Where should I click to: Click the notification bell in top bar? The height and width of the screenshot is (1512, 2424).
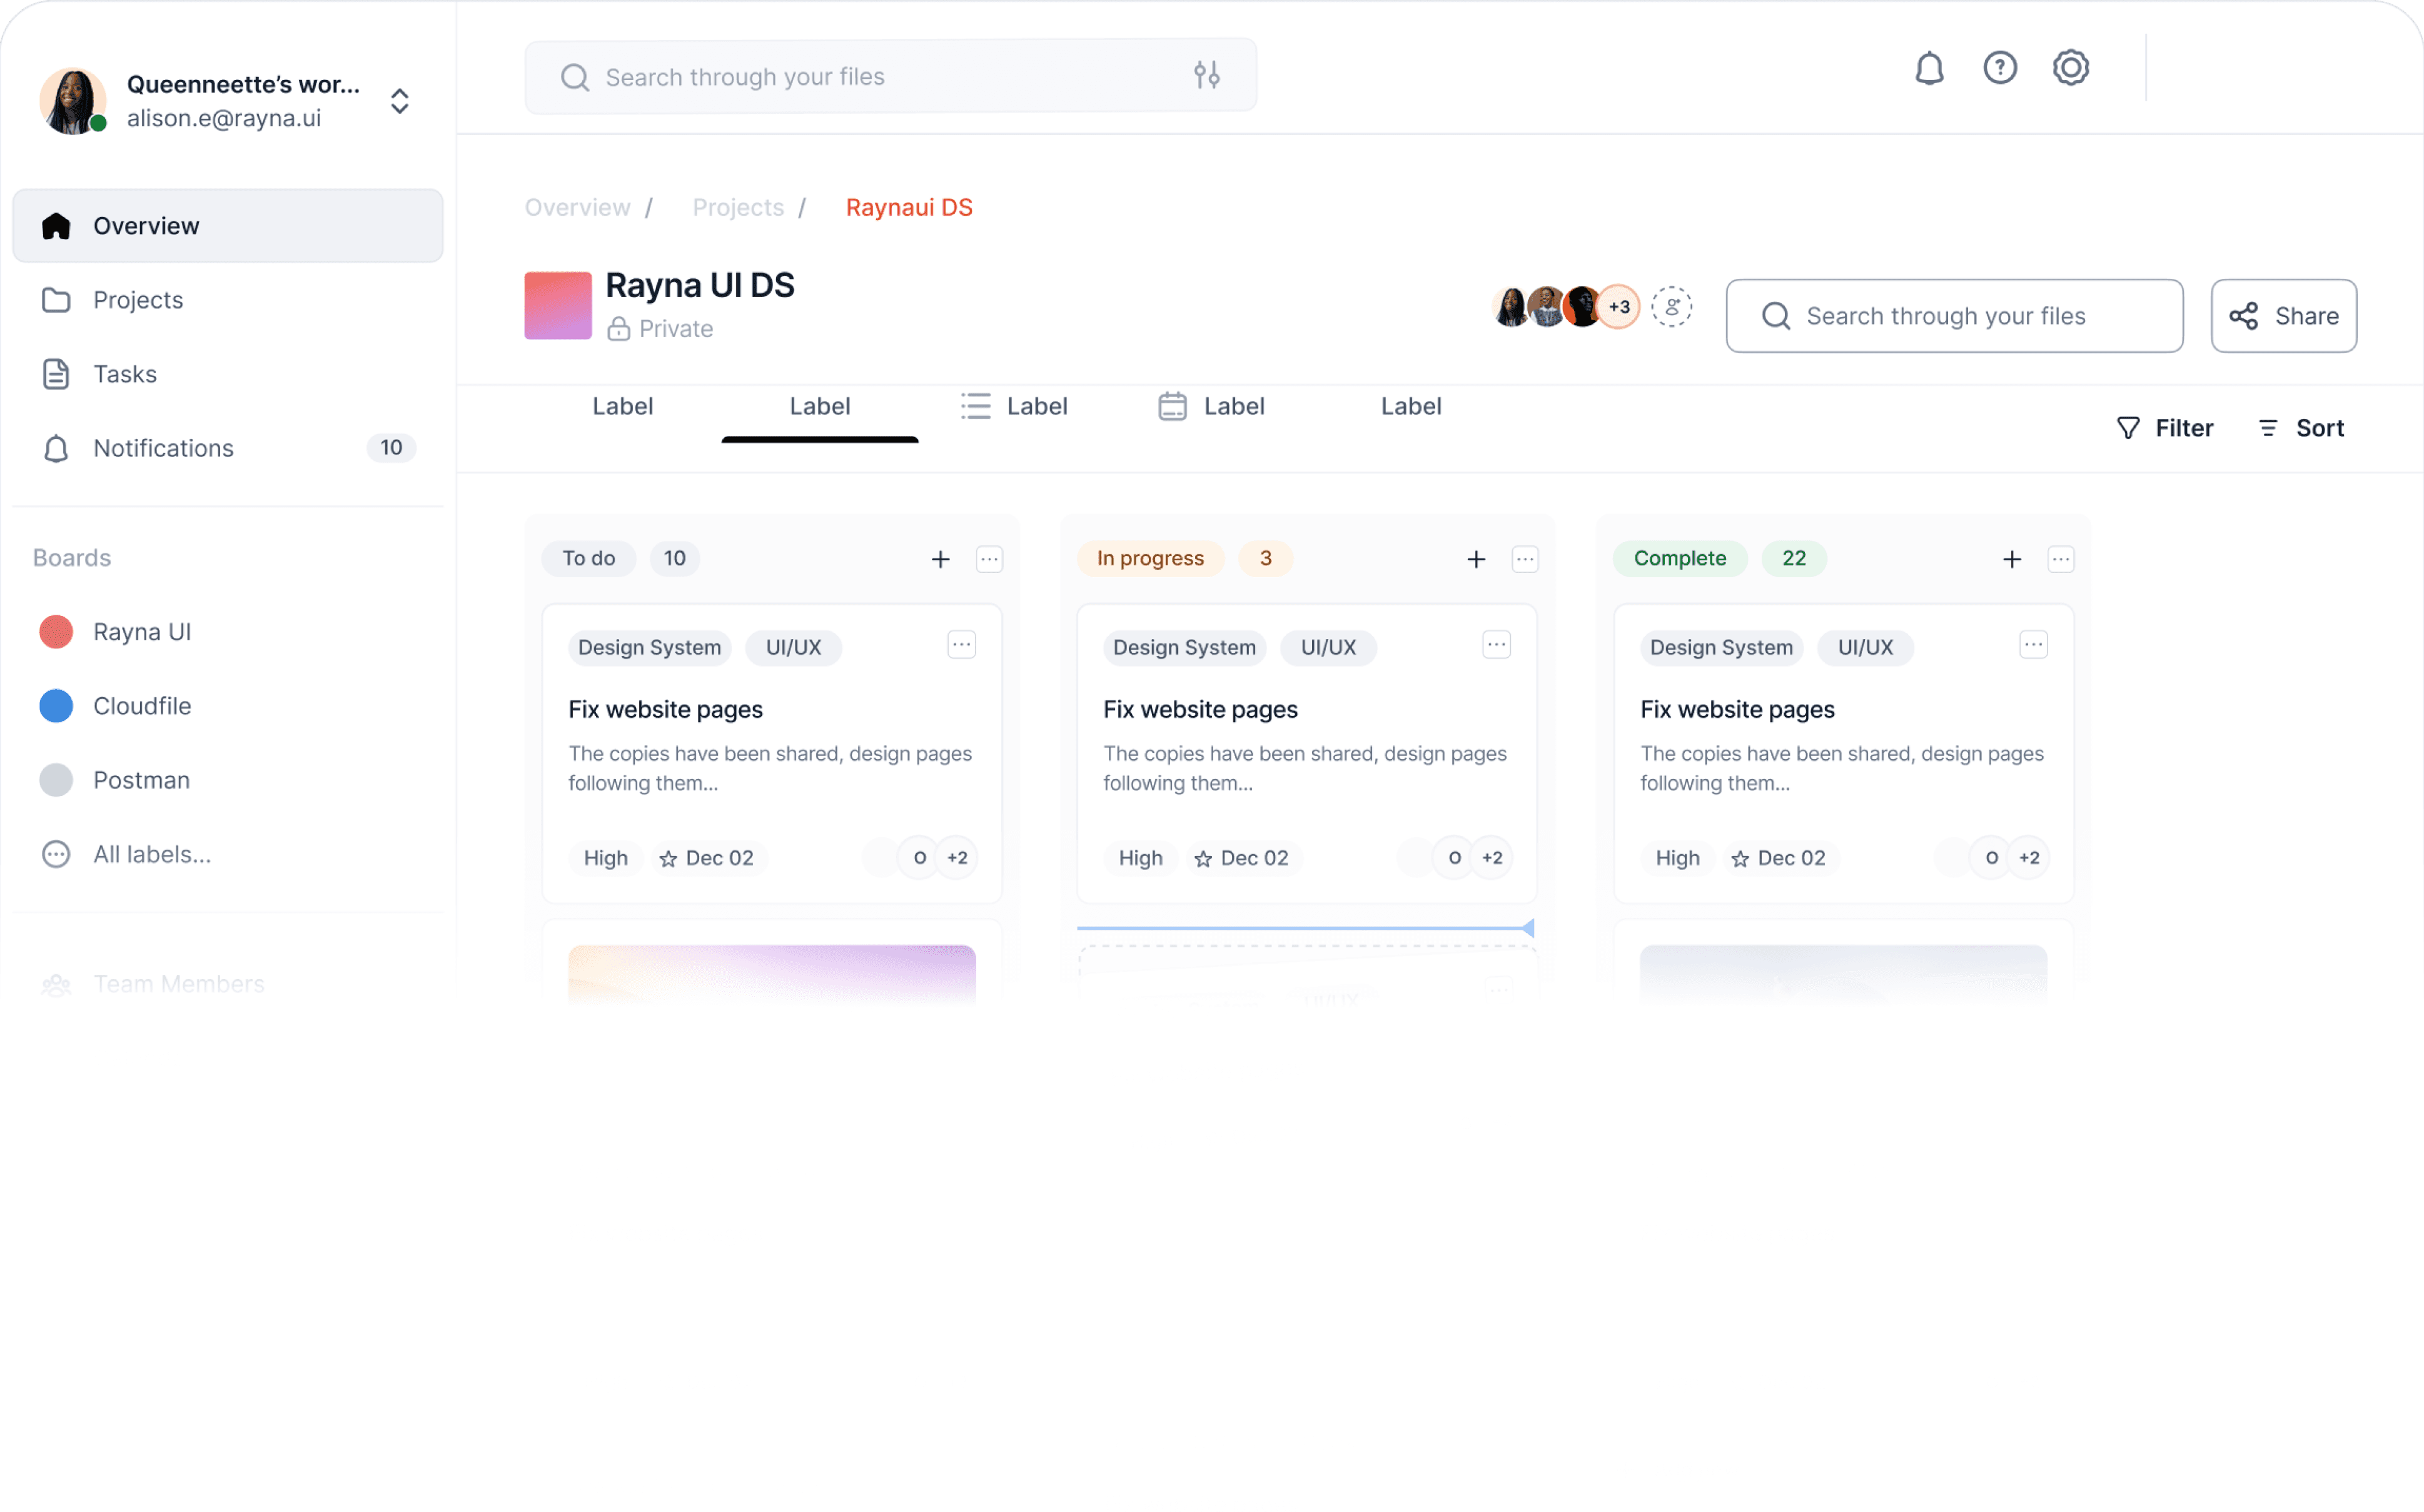[x=1929, y=69]
